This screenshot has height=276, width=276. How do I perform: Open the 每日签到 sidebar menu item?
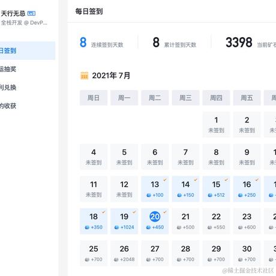point(28,50)
